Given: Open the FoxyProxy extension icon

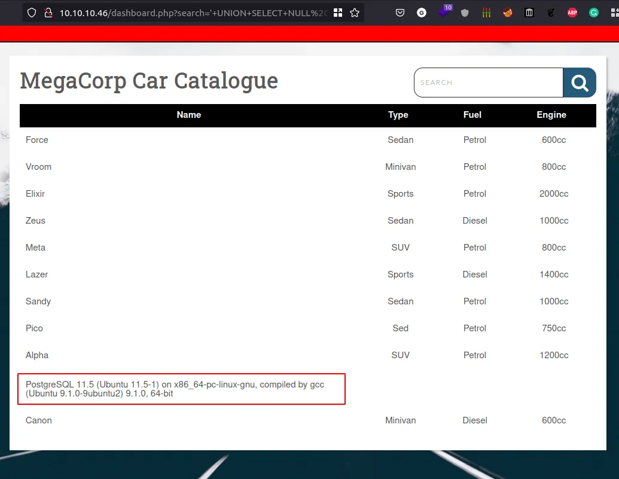Looking at the screenshot, I should [x=508, y=13].
